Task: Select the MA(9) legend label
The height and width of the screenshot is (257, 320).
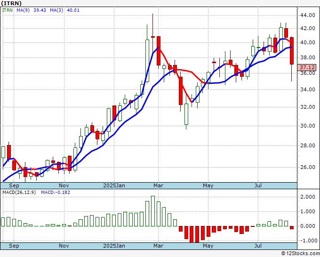Action: click(23, 10)
